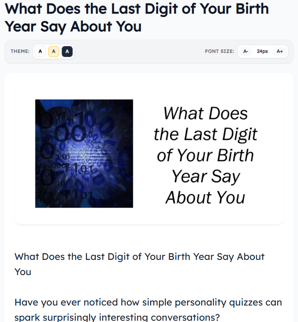This screenshot has height=322, width=298.
Task: Click 'Year Say' in the italic caption
Action: click(x=206, y=177)
